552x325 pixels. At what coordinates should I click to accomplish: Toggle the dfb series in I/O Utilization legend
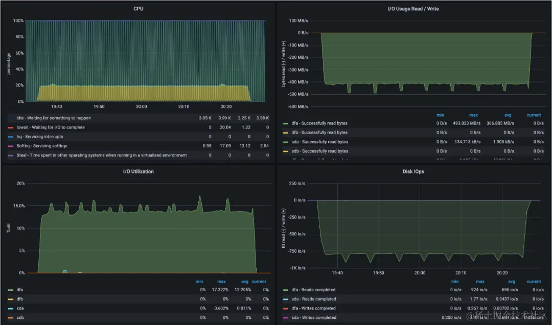point(20,299)
